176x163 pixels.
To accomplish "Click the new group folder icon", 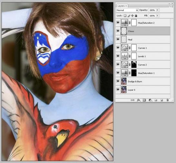I will click(156, 100).
